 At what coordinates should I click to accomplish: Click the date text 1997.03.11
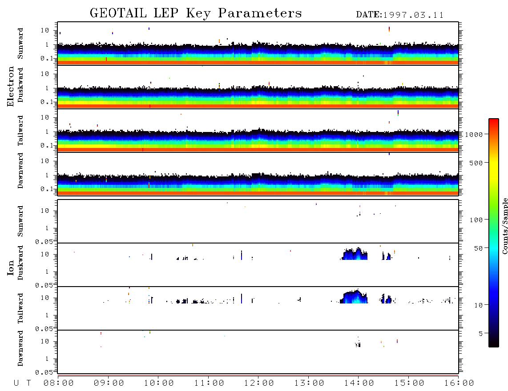(x=413, y=15)
